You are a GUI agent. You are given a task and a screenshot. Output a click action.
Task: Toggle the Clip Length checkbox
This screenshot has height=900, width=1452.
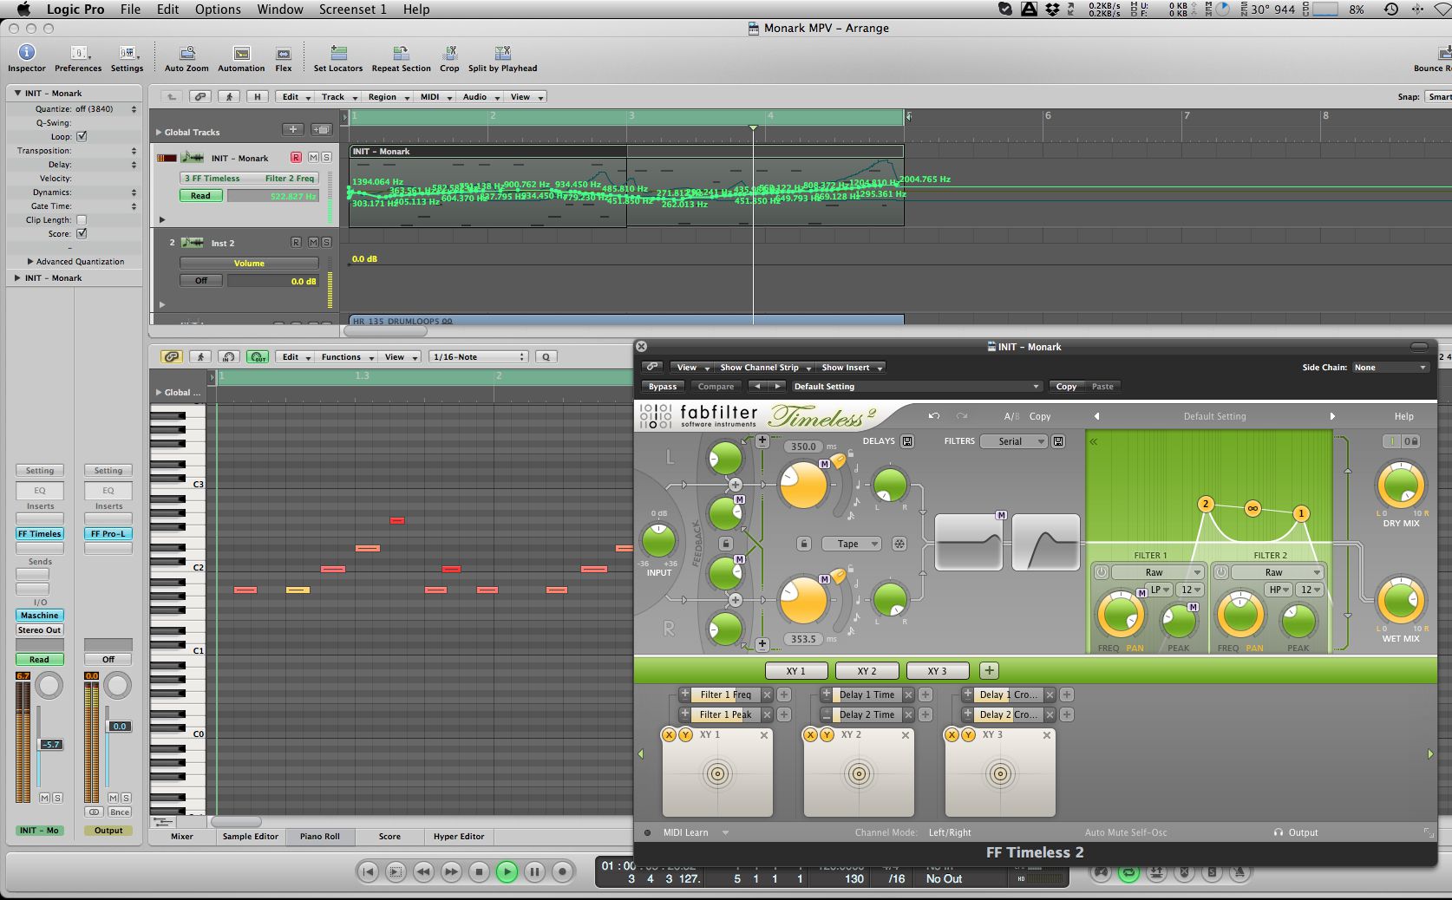click(82, 219)
